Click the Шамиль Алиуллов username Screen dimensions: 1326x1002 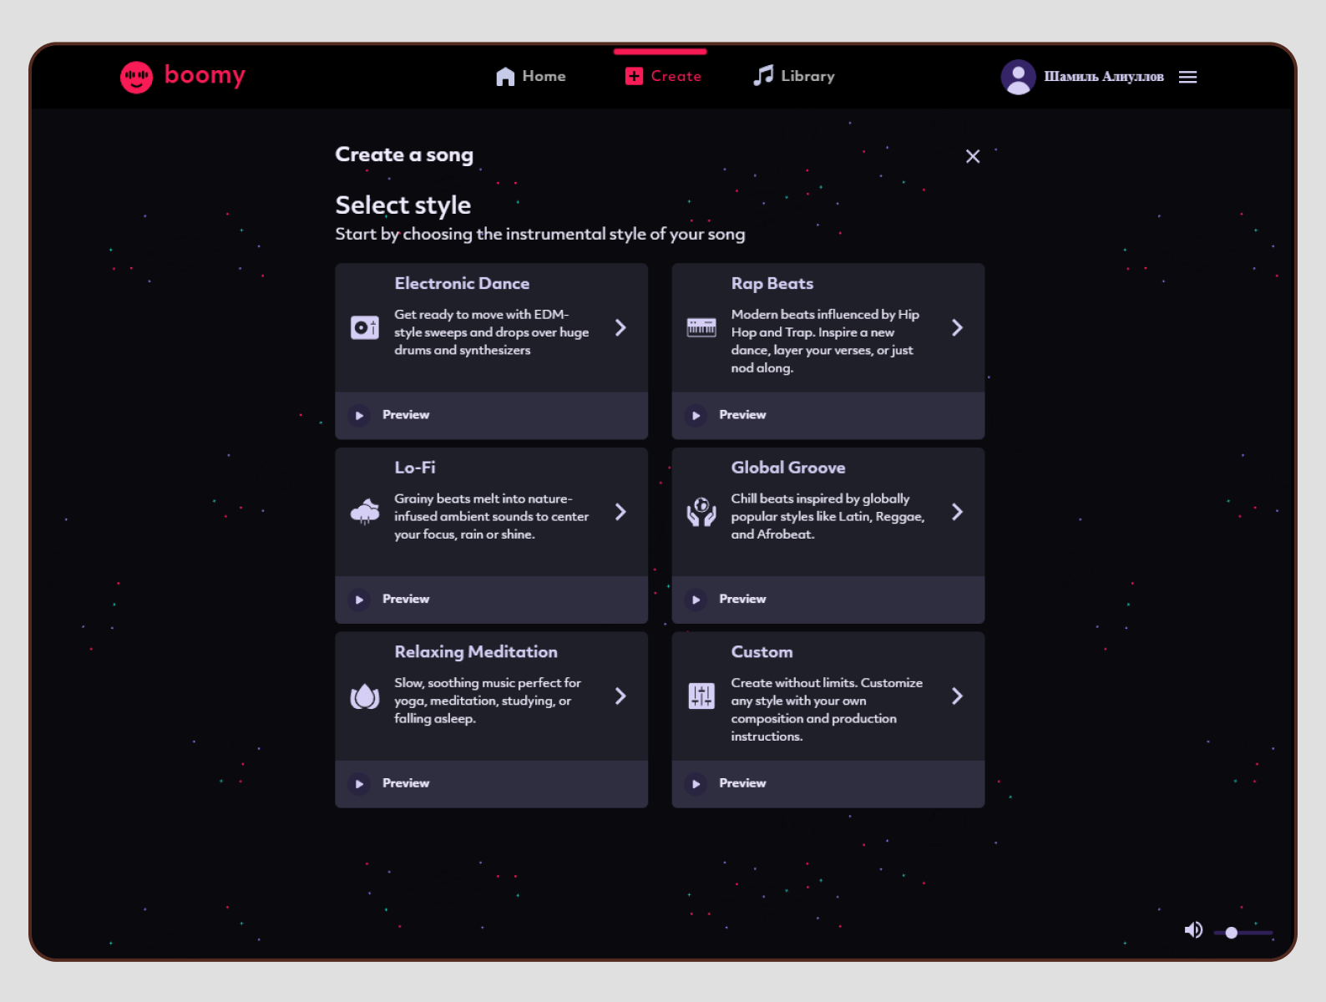tap(1104, 77)
